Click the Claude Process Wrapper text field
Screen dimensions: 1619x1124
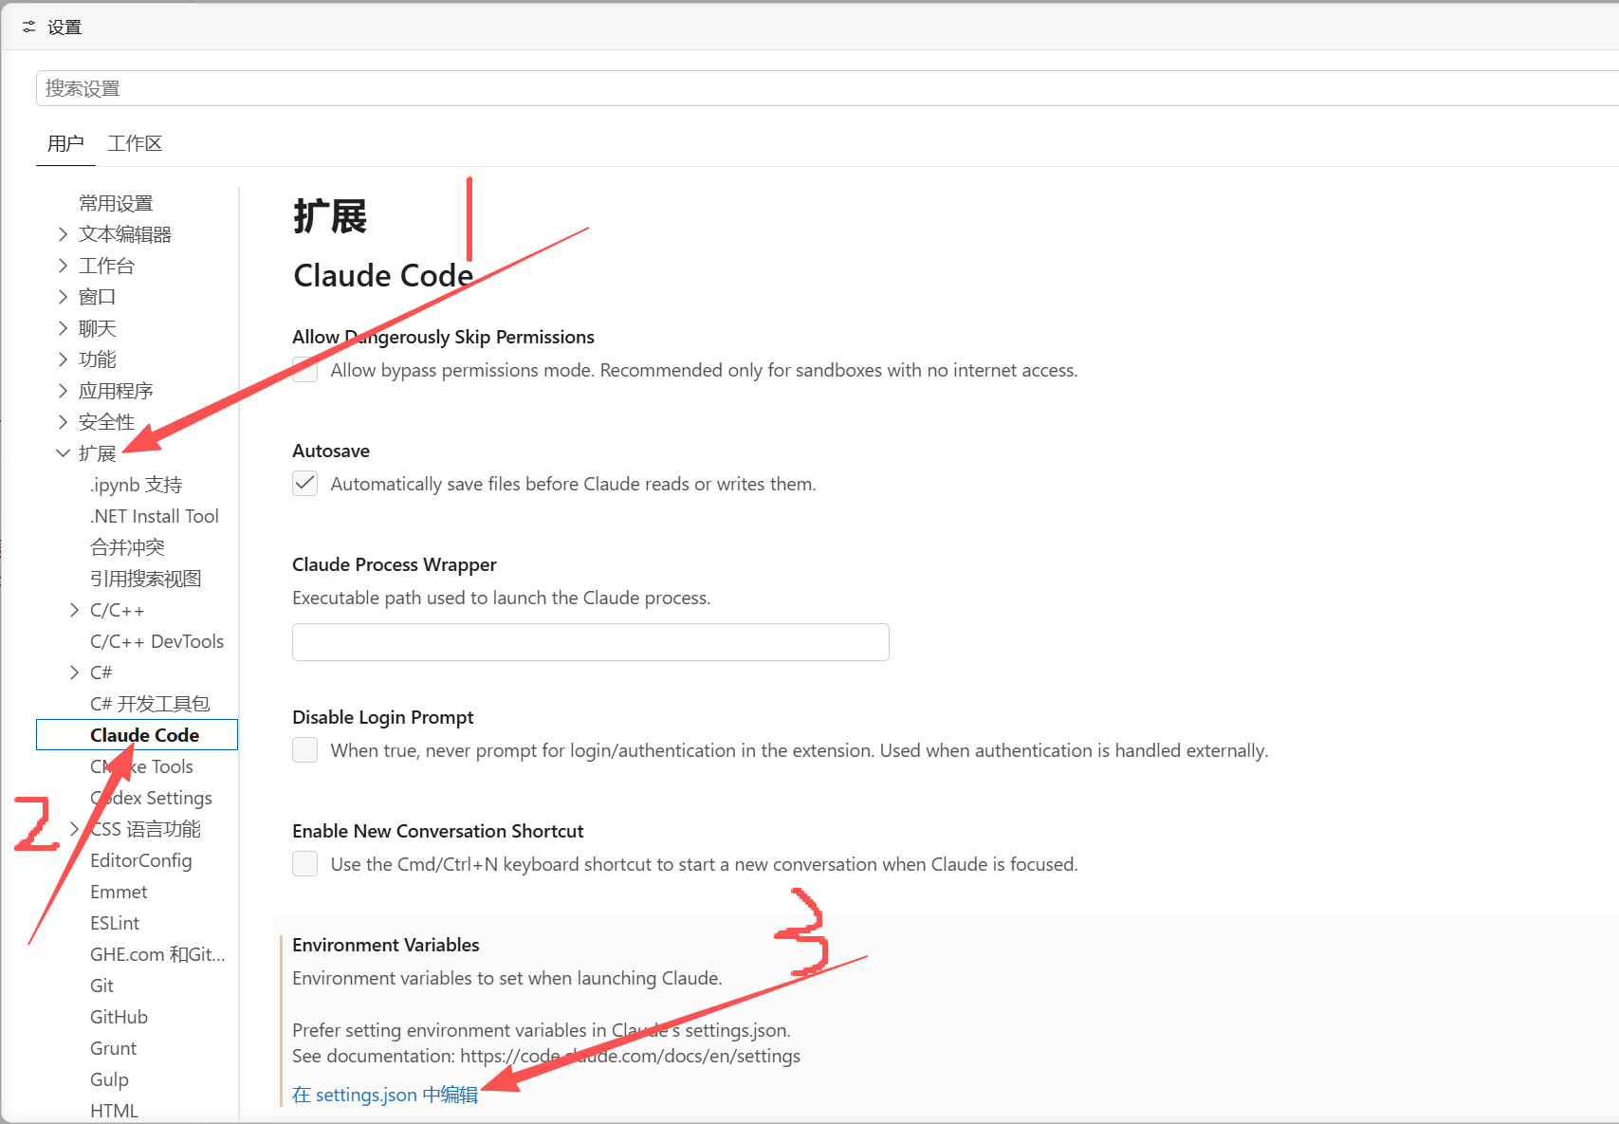click(x=591, y=642)
